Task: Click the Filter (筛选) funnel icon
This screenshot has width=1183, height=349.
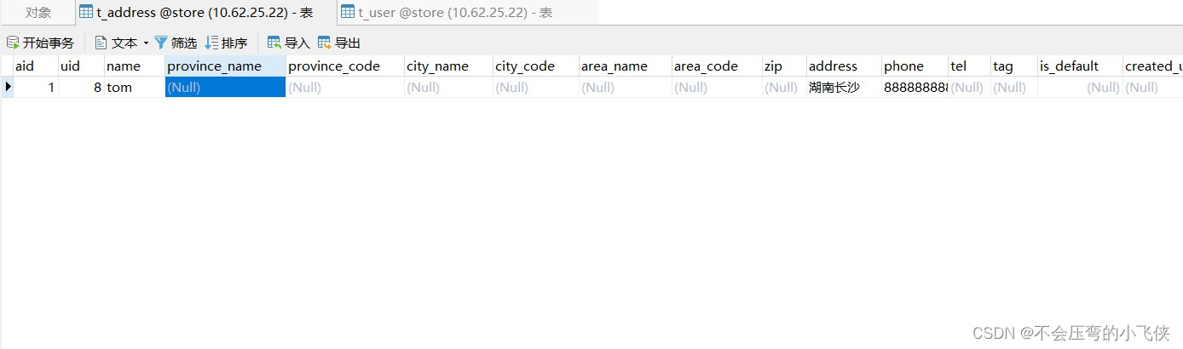Action: pyautogui.click(x=160, y=43)
